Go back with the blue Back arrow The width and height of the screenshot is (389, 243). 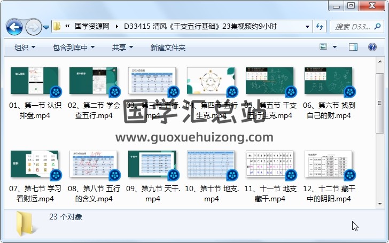[14, 27]
